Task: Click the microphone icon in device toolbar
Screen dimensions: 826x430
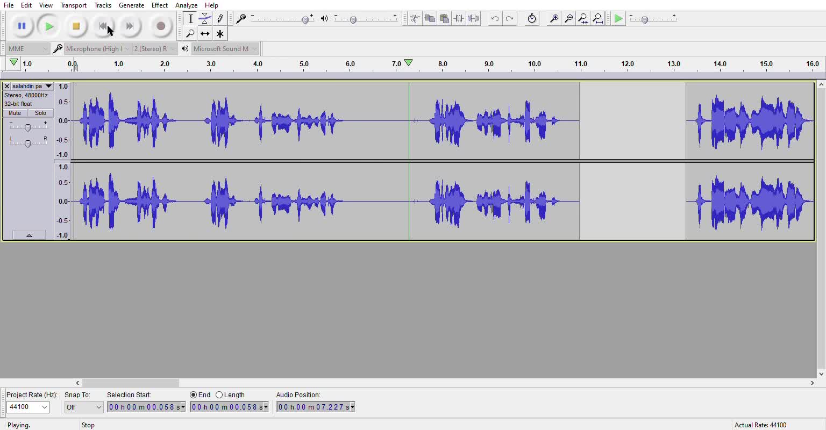Action: [x=58, y=49]
